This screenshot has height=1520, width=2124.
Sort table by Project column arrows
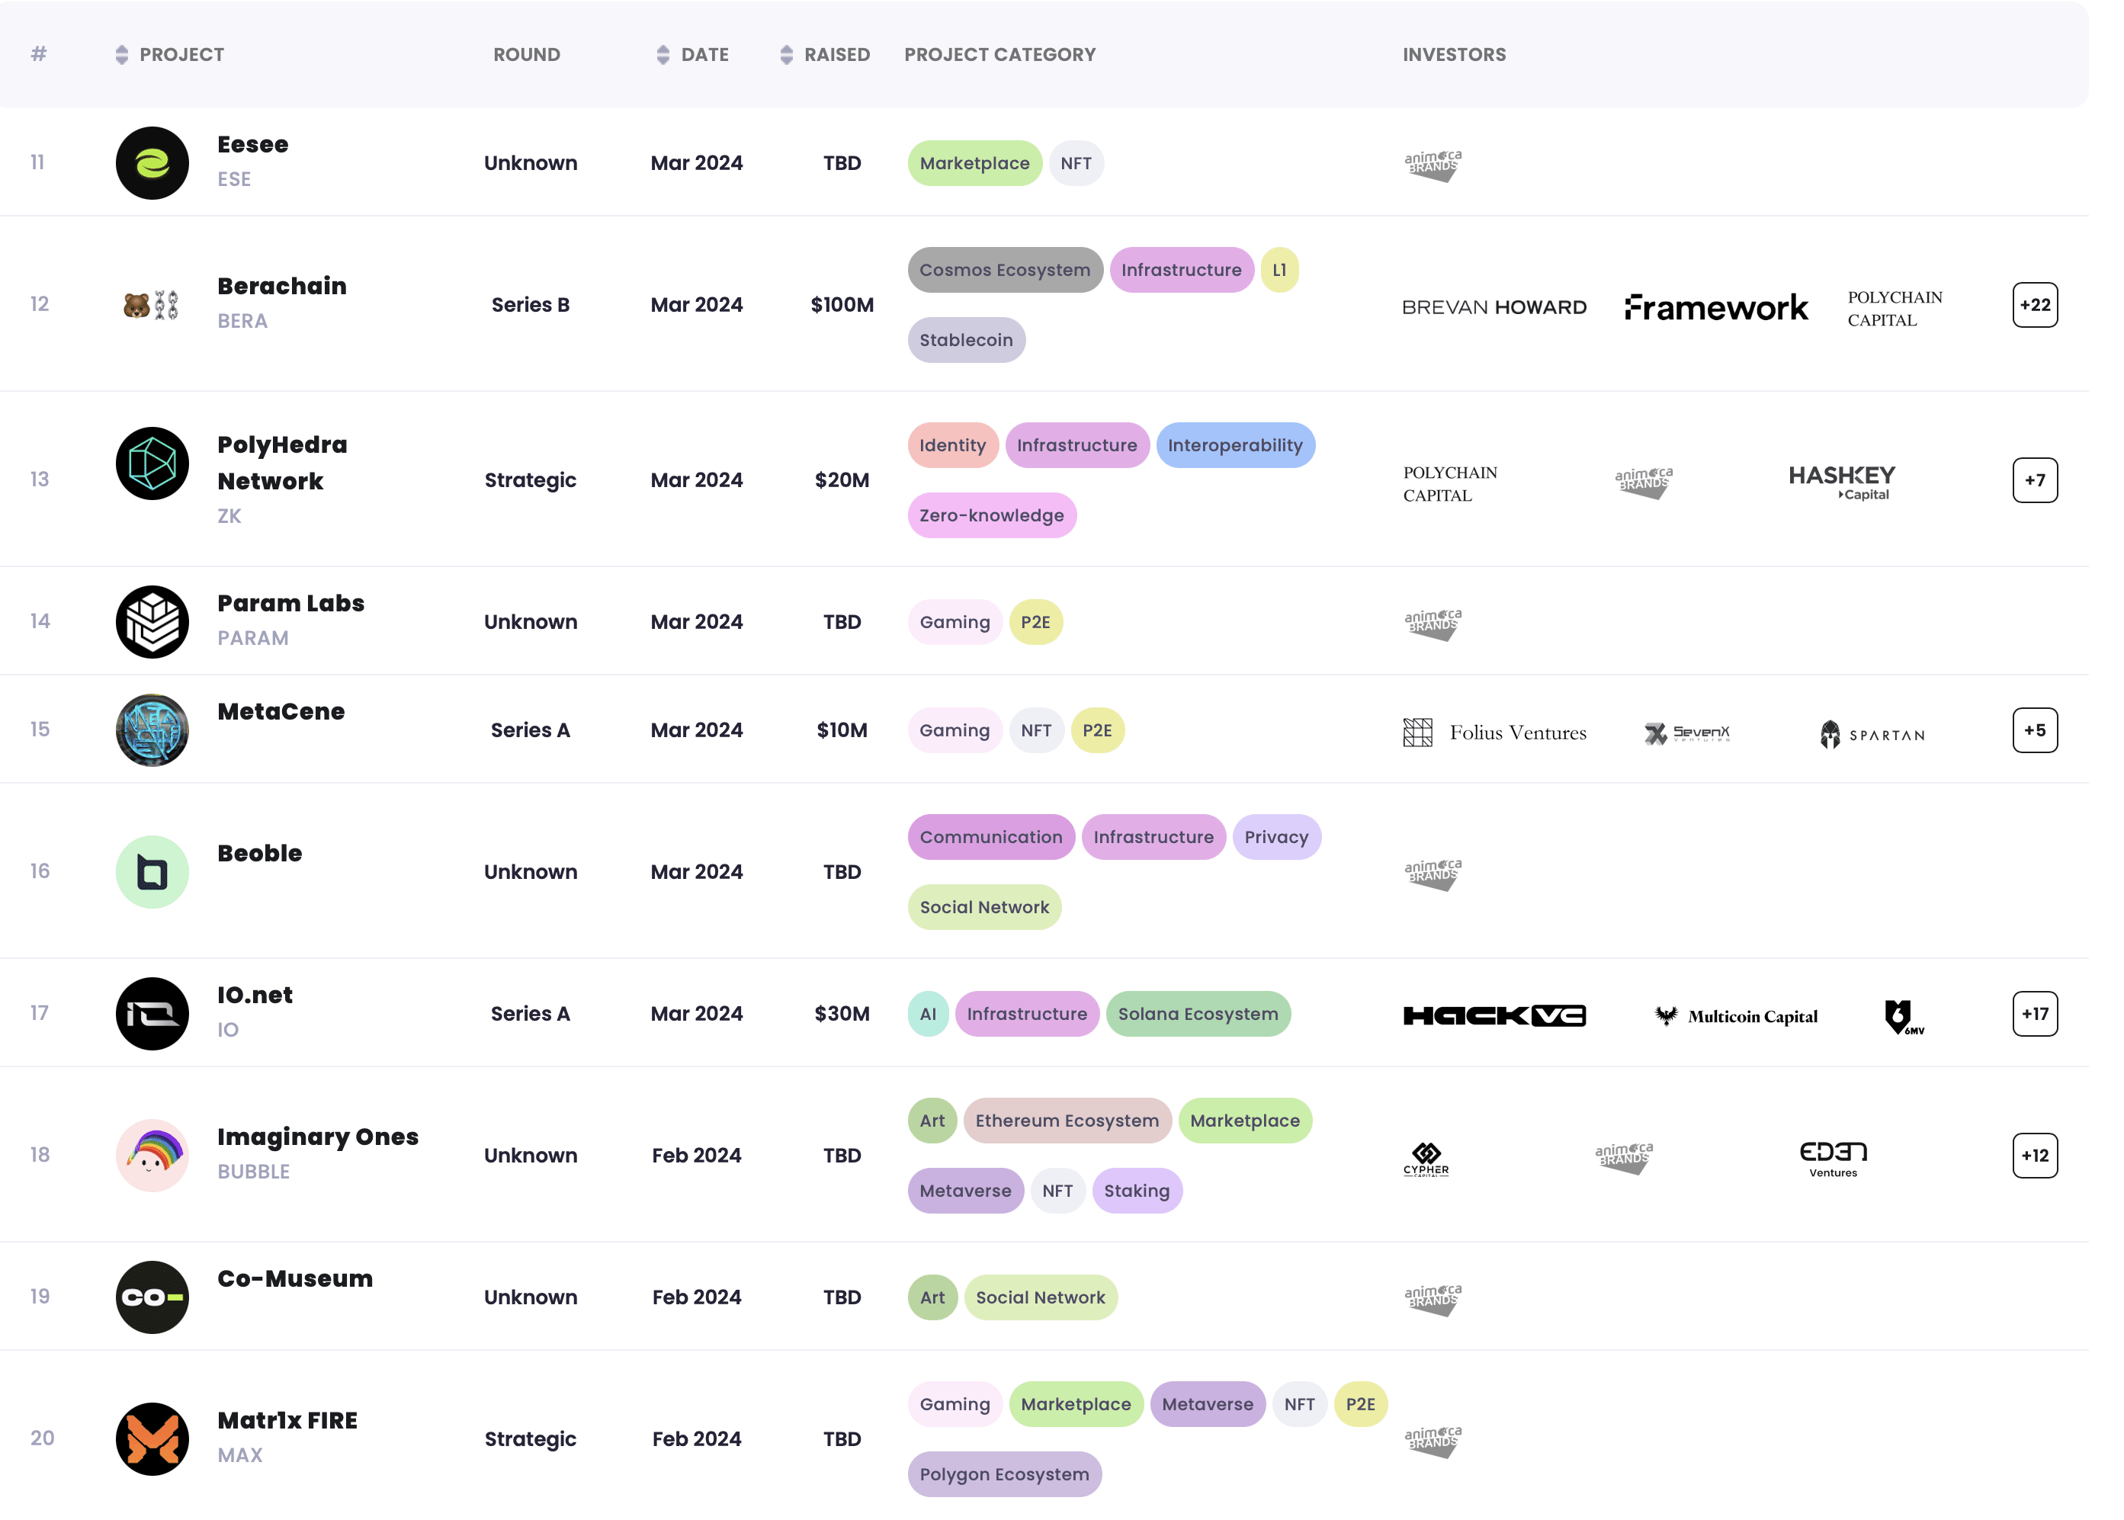pyautogui.click(x=122, y=54)
